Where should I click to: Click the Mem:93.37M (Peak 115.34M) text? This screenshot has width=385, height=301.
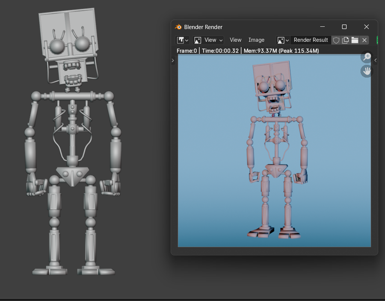pos(281,51)
